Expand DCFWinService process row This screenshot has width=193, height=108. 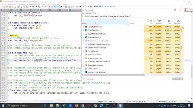[83, 51]
